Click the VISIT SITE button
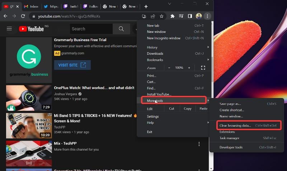Viewport: 287px width, 171px height. click(x=72, y=65)
